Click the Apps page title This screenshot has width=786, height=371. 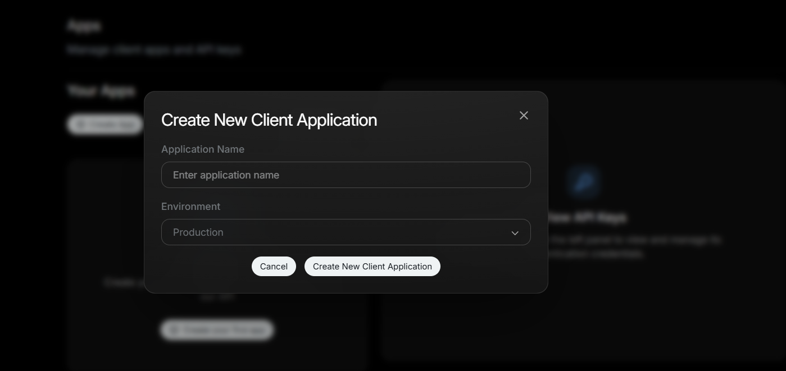coord(83,25)
